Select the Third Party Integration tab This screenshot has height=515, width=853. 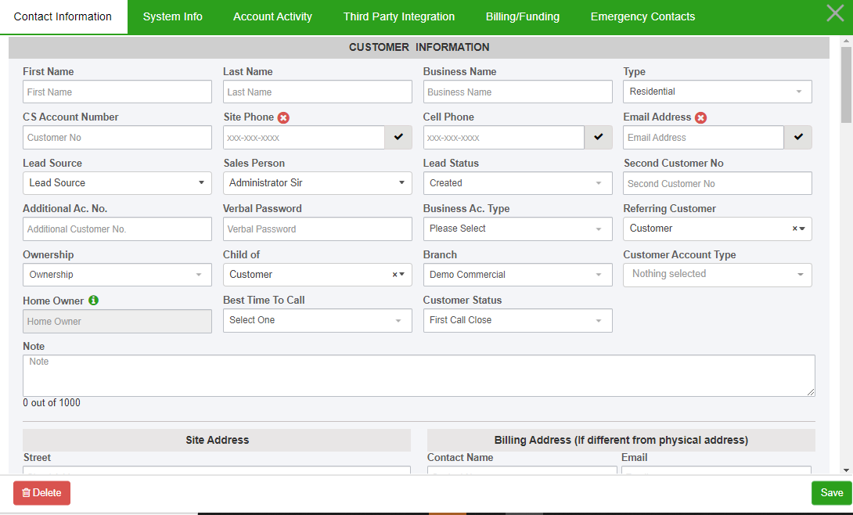coord(399,17)
